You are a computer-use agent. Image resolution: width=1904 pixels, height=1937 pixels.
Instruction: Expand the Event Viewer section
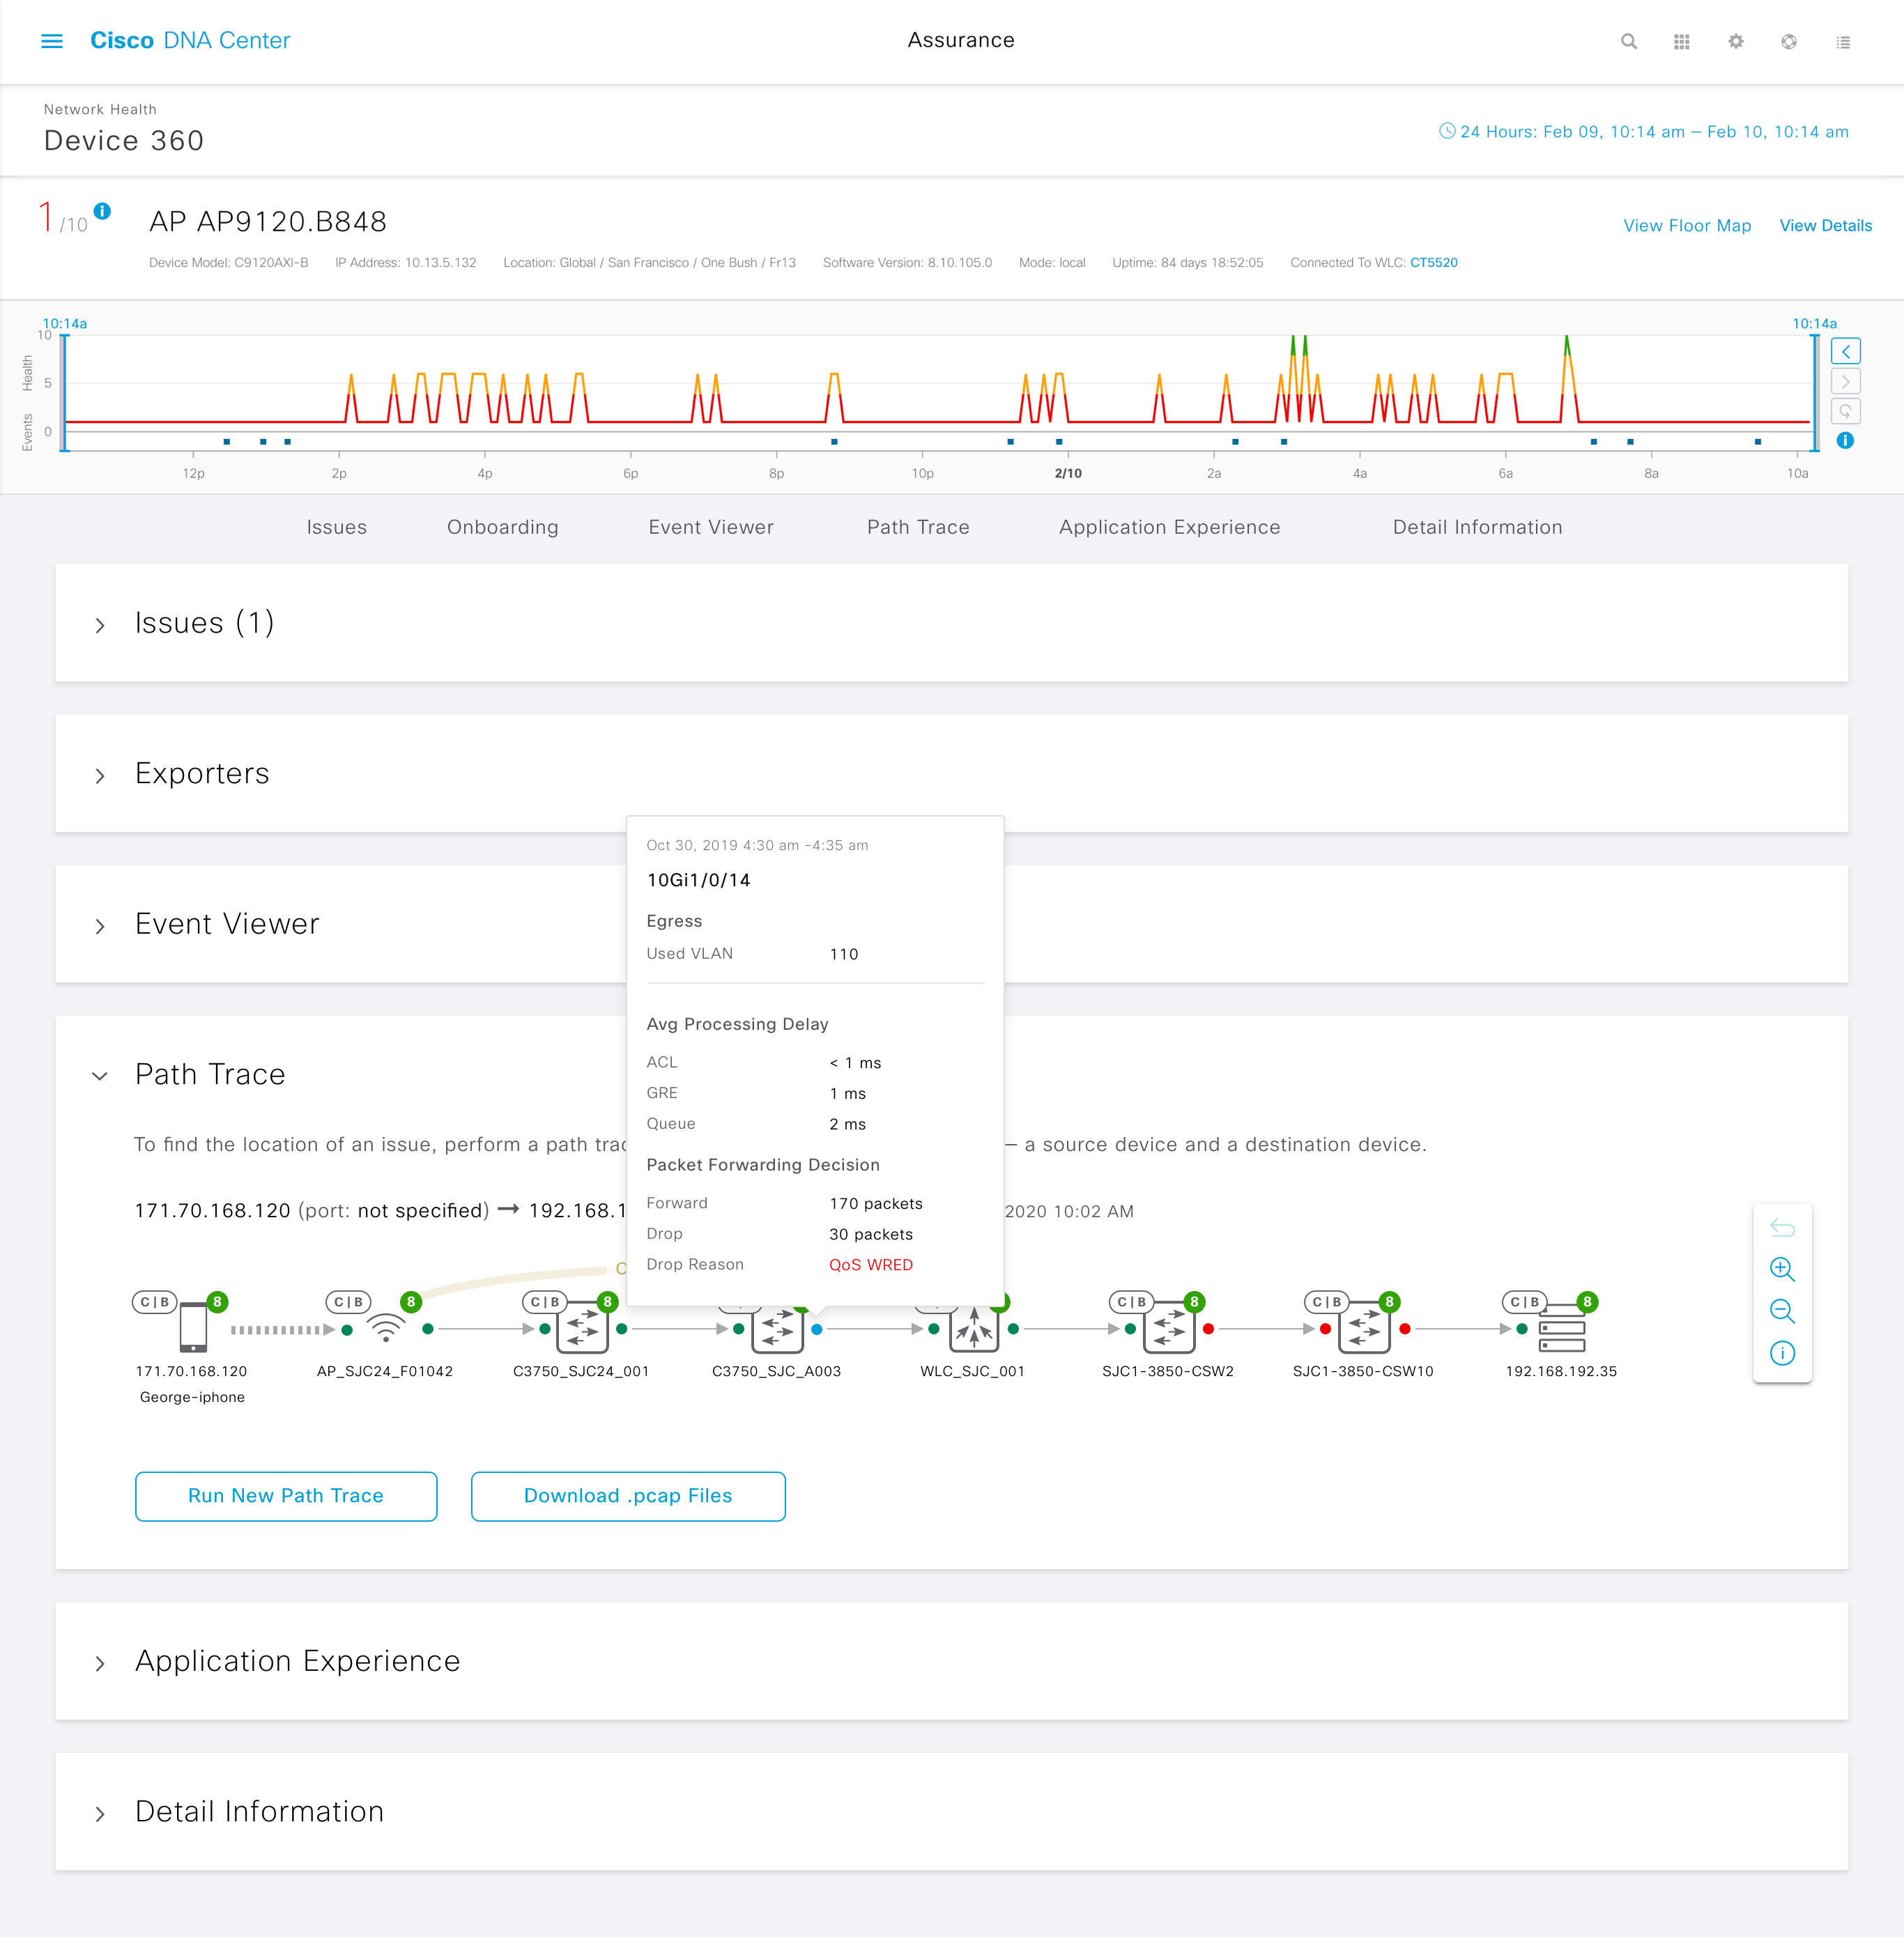click(x=100, y=926)
